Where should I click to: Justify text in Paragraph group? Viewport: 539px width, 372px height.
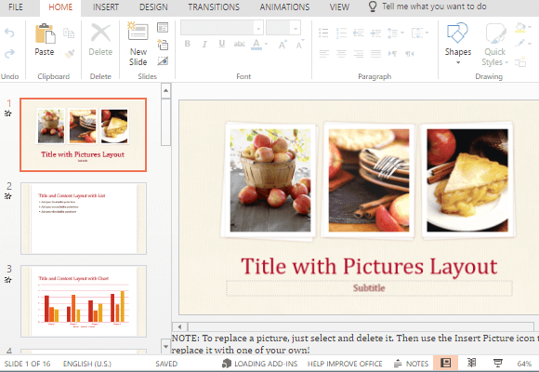375,54
